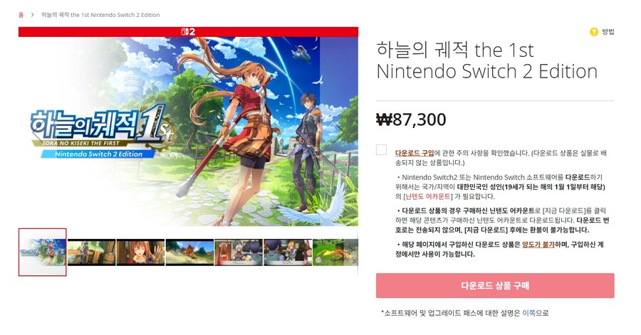
Task: Go to the 홈 breadcrumb link
Action: click(21, 15)
